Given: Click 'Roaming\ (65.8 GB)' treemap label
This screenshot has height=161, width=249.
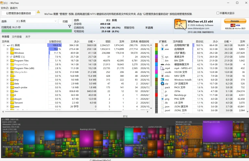Looking at the screenshot, I should coord(88,129).
